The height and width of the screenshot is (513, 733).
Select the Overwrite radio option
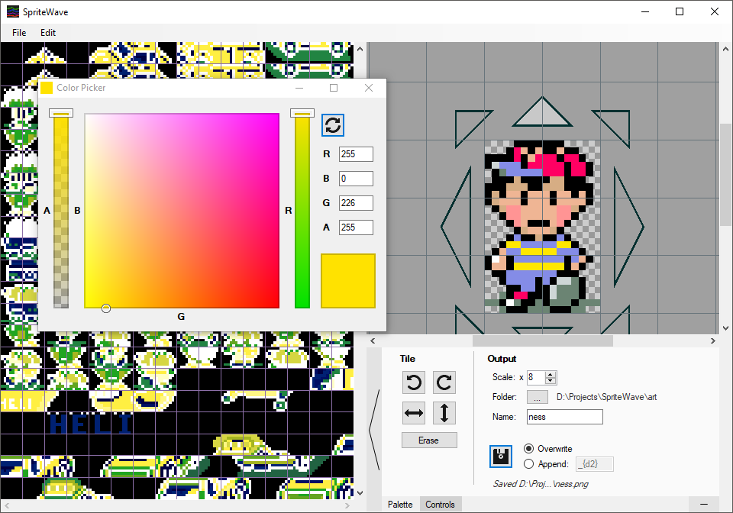(x=528, y=449)
